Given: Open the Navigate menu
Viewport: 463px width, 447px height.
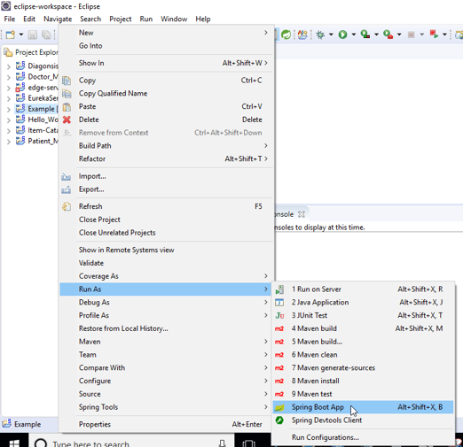Looking at the screenshot, I should (58, 19).
